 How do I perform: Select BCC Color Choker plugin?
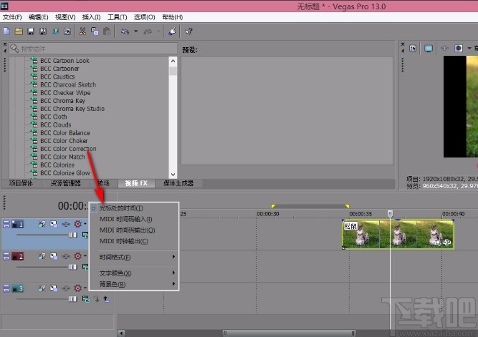point(64,141)
